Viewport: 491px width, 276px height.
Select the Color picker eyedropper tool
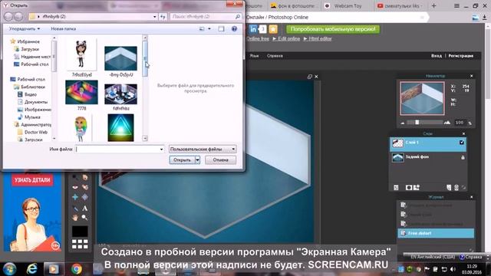coord(75,209)
